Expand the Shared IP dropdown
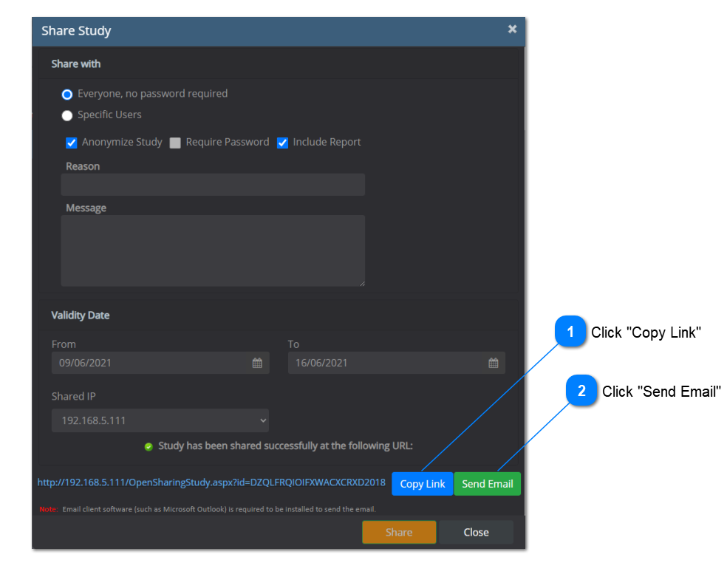727x563 pixels. coord(160,420)
